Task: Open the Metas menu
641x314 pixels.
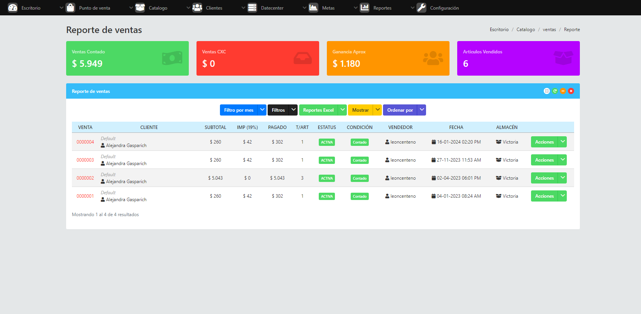Action: click(328, 8)
